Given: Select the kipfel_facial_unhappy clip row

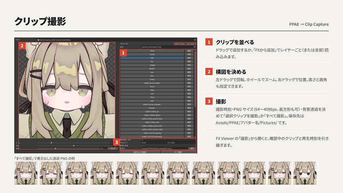Looking at the screenshot, I should pyautogui.click(x=152, y=105).
